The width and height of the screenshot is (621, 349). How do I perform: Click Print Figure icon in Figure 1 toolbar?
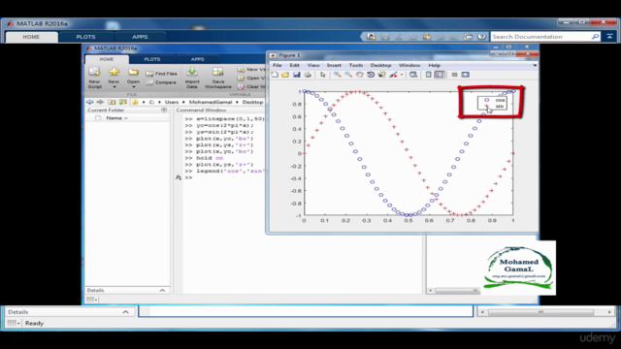308,75
